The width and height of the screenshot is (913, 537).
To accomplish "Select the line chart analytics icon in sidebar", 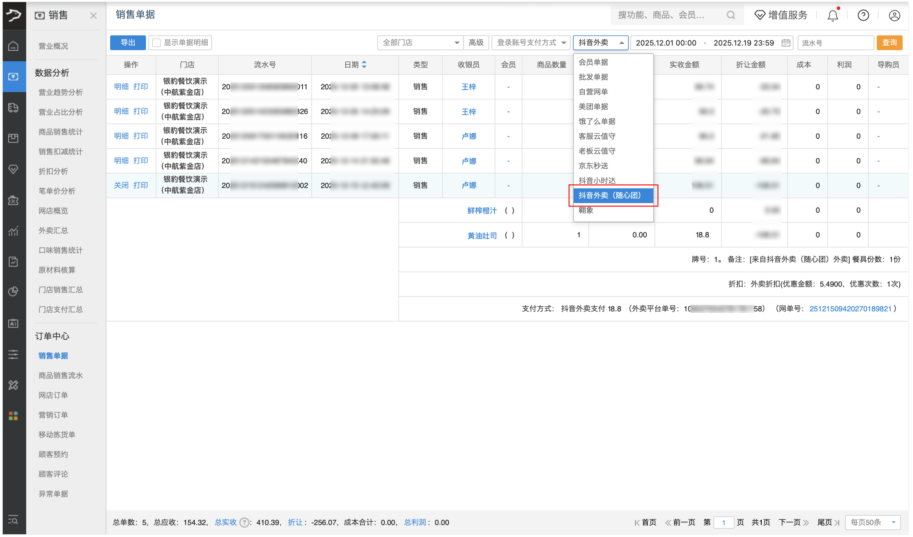I will click(x=14, y=231).
